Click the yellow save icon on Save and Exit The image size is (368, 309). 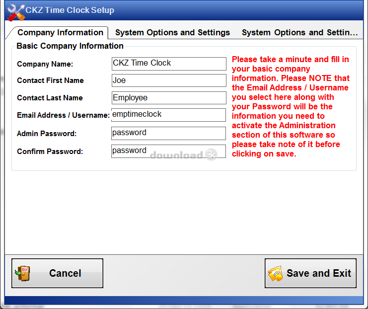(276, 274)
